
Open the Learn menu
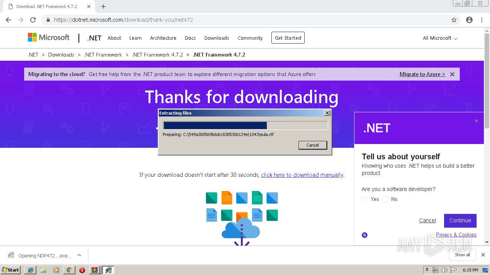(135, 38)
